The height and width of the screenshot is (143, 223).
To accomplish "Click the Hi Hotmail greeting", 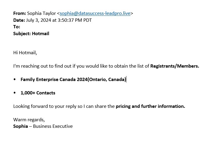I will (25, 53).
